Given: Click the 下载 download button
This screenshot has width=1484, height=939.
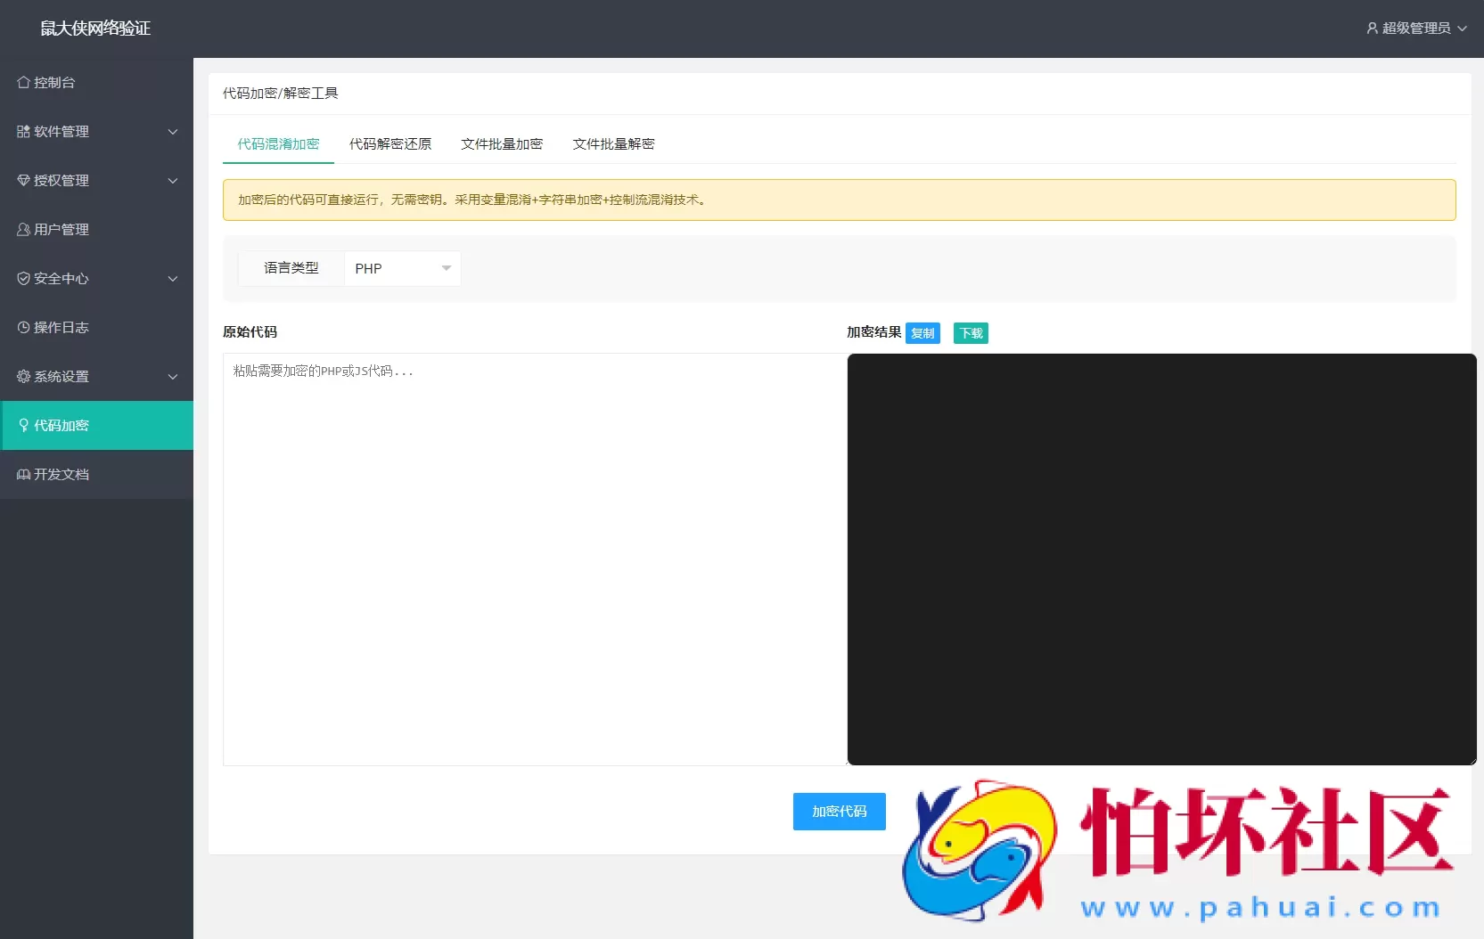Looking at the screenshot, I should point(970,332).
